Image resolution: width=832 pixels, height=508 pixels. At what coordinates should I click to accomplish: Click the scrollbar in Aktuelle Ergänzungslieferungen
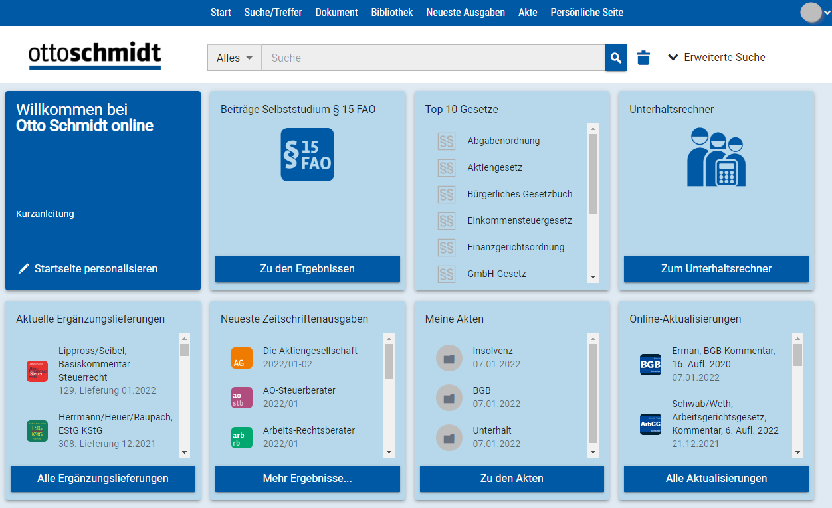185,395
